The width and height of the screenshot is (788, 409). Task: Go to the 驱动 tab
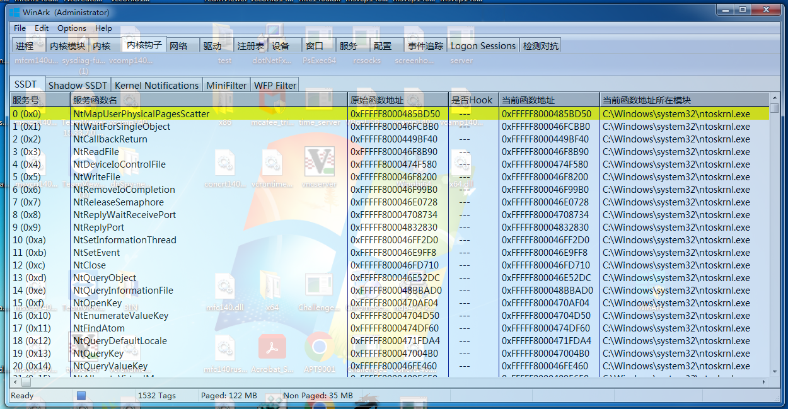coord(217,45)
